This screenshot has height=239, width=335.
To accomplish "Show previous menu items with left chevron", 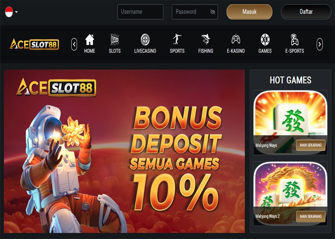I will pos(74,44).
